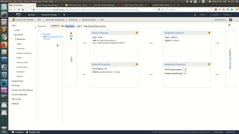
Task: Open Sublime Text from the dock
Action: [4, 30]
